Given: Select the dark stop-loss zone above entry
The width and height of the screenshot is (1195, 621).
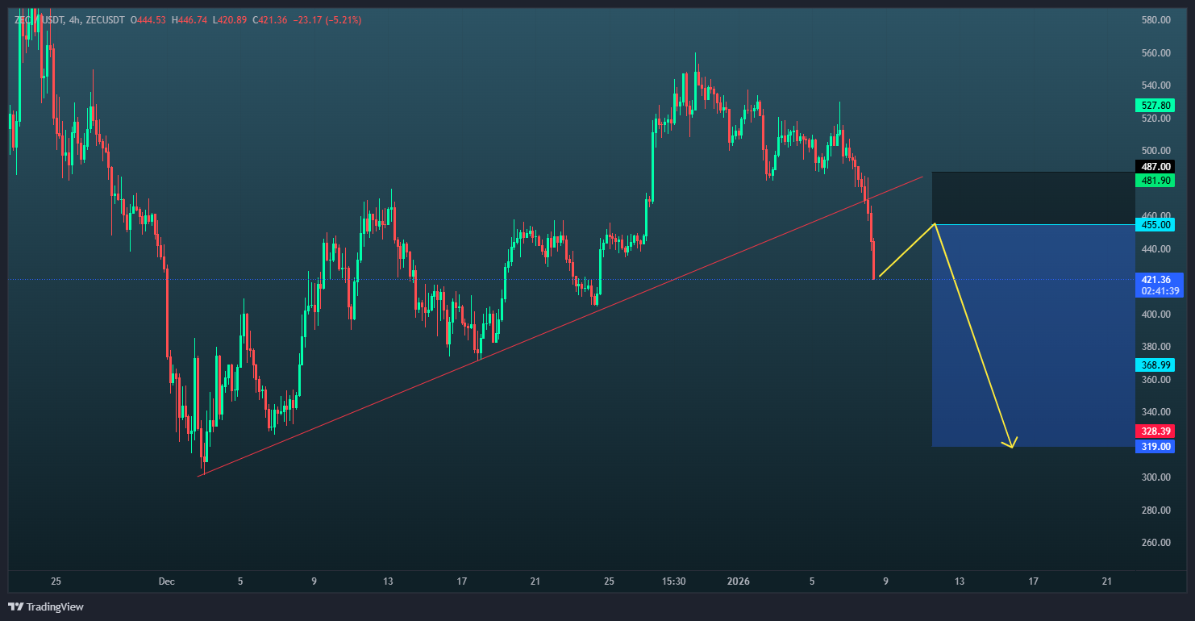Looking at the screenshot, I should (1032, 198).
